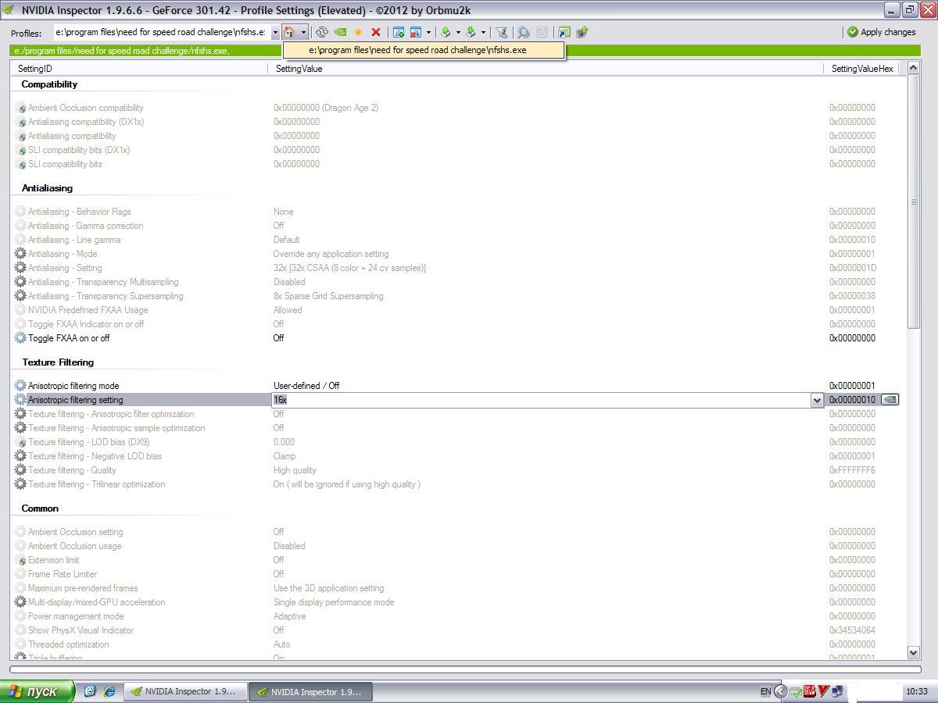Click the Internet Explorer quick launch icon
Screen dimensions: 938x703
(x=109, y=691)
